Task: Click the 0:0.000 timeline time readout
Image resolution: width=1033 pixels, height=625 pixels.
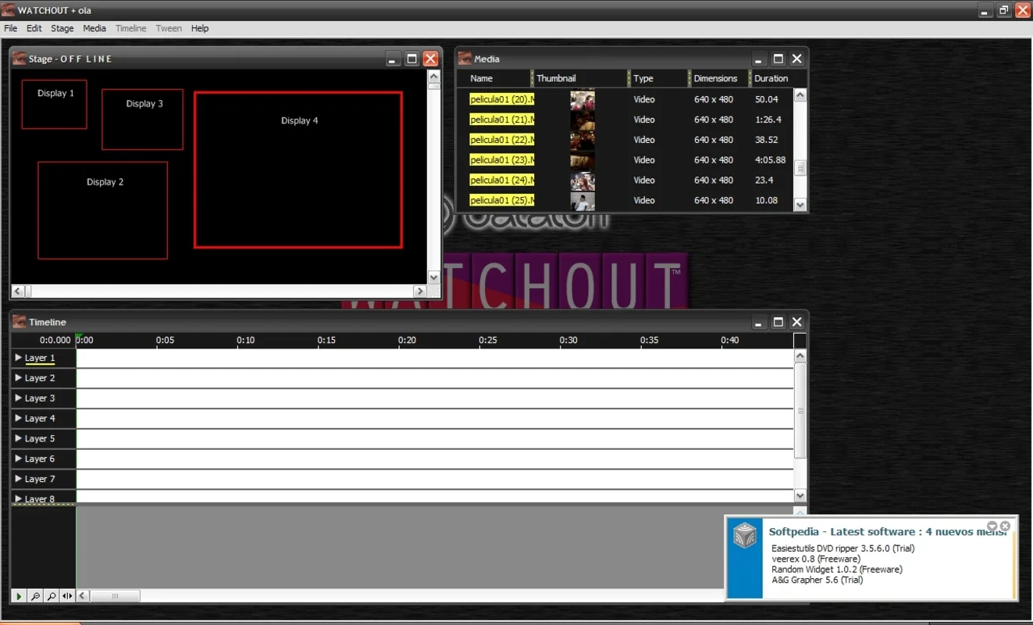Action: [x=55, y=341]
